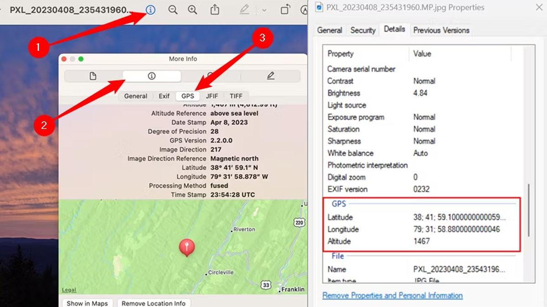Open the Security tab in Properties
The image size is (547, 307).
pos(363,30)
